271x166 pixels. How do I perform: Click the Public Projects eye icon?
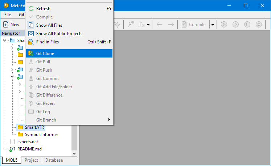click(x=31, y=33)
